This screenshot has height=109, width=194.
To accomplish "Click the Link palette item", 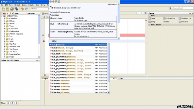I will [166, 21].
